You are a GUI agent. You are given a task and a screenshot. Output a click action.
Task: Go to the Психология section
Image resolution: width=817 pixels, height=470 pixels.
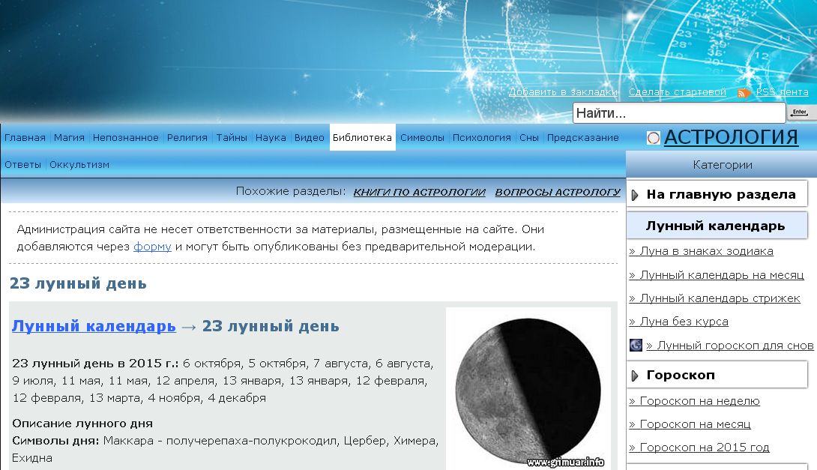[x=481, y=138]
